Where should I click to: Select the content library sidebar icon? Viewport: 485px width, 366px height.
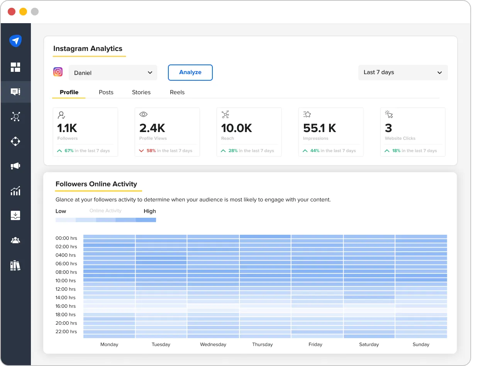pyautogui.click(x=15, y=265)
